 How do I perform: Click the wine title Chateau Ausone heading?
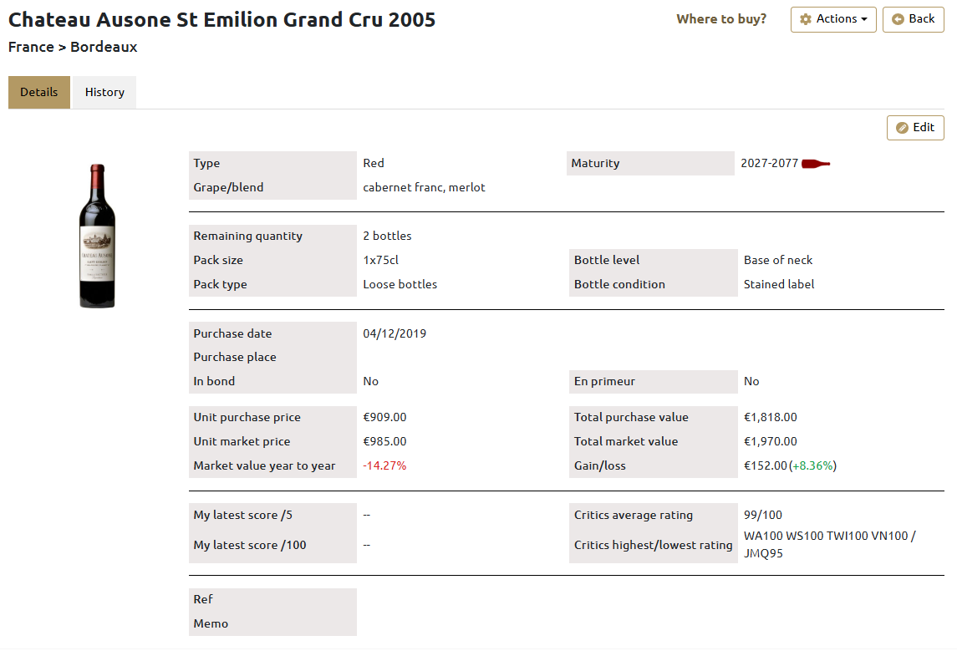pos(222,19)
